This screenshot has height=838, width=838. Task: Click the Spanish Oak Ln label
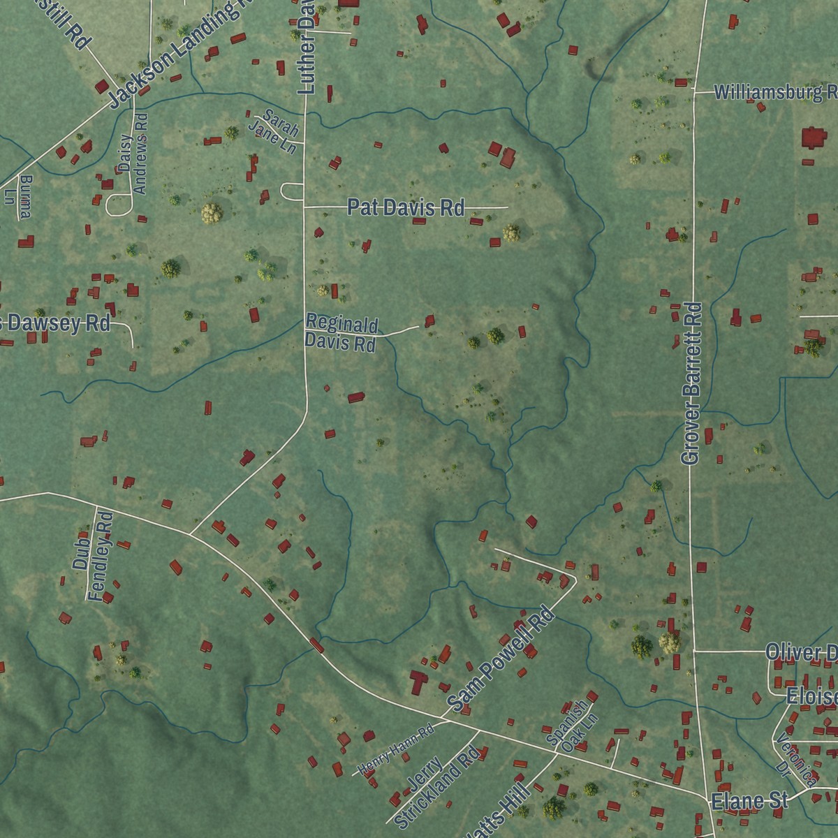point(573,727)
